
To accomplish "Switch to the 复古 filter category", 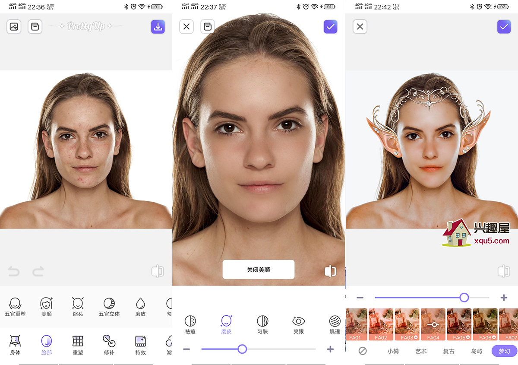I will (x=449, y=351).
